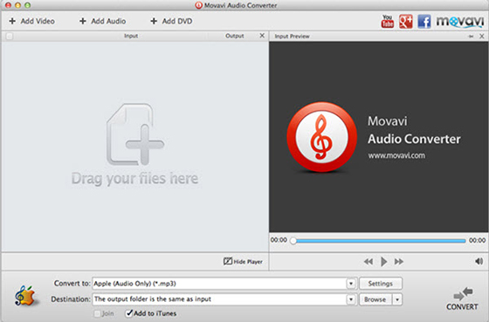Open the Convert to format dropdown arrow
The image size is (489, 322).
(x=351, y=284)
